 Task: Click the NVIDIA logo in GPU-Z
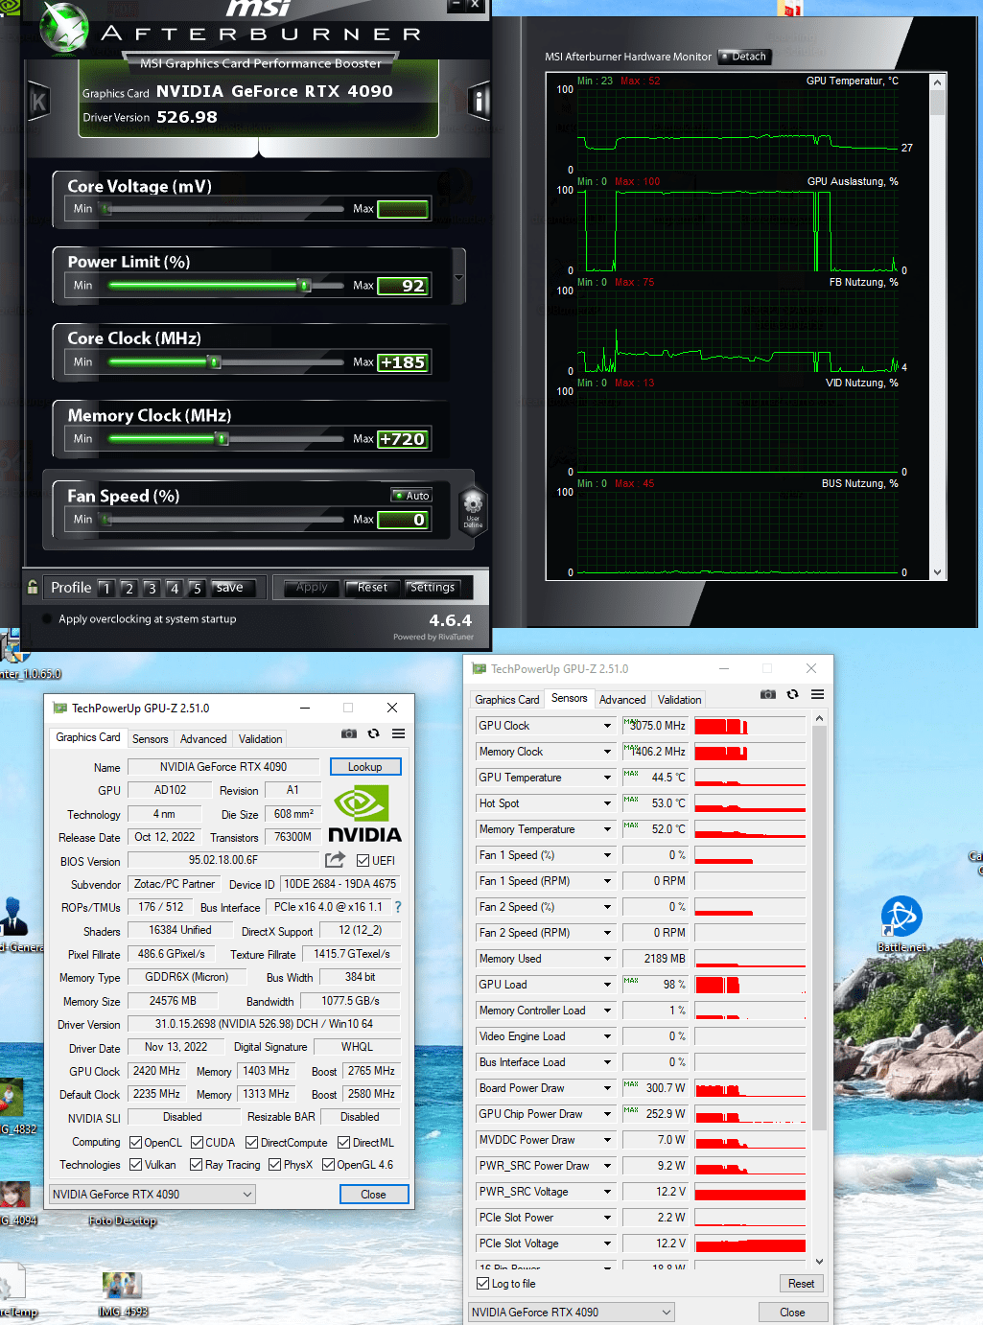pyautogui.click(x=364, y=813)
